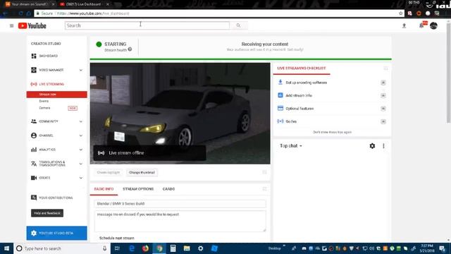
Task: Open chat settings gear icon
Action: click(372, 146)
